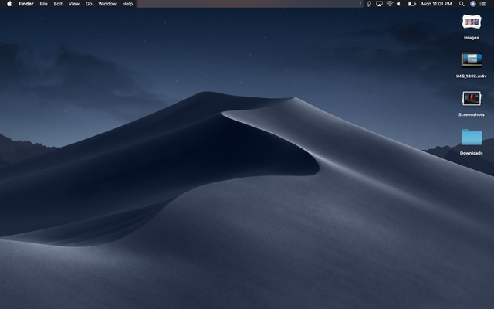Open the AirPlay display menu

pyautogui.click(x=379, y=4)
